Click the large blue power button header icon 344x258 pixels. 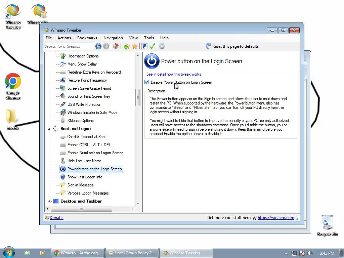click(152, 61)
